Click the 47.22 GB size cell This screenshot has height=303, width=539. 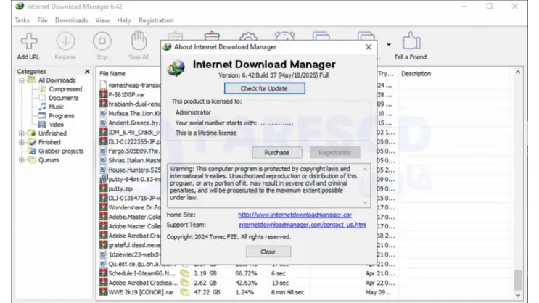click(x=207, y=292)
